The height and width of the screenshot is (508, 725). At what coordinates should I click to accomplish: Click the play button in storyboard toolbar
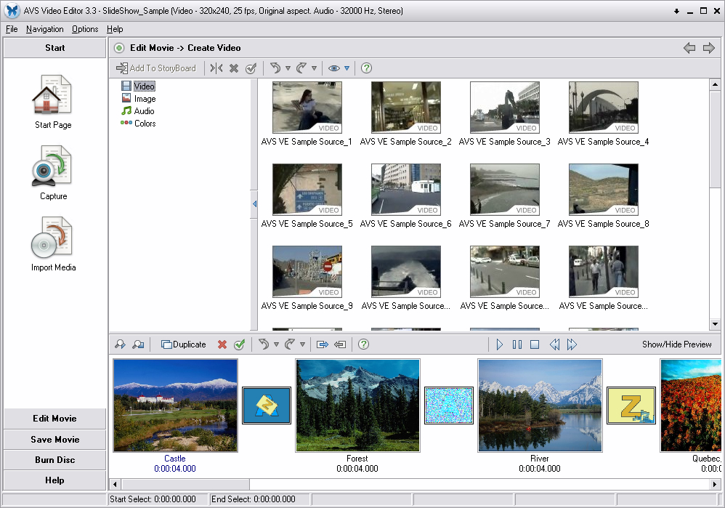point(499,344)
